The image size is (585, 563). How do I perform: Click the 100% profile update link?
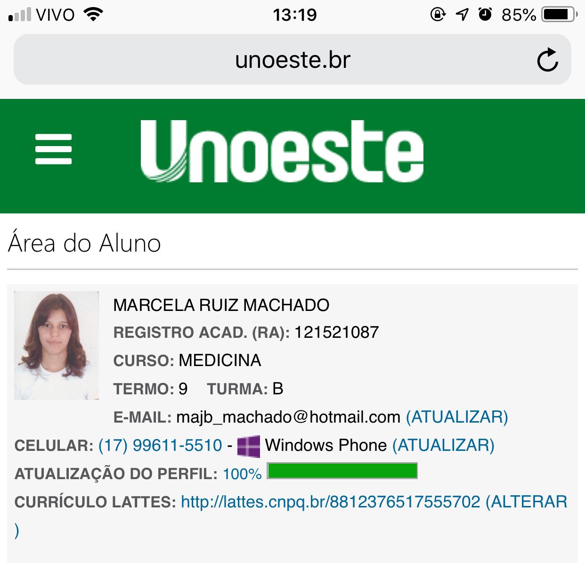(242, 474)
